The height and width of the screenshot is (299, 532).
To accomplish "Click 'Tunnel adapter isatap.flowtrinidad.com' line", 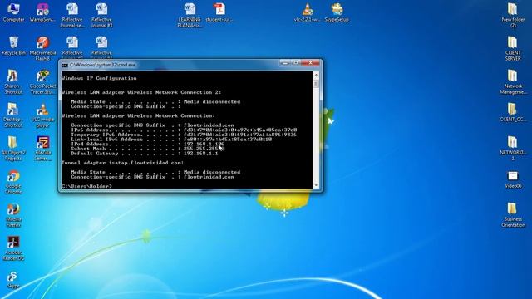I will [123, 163].
